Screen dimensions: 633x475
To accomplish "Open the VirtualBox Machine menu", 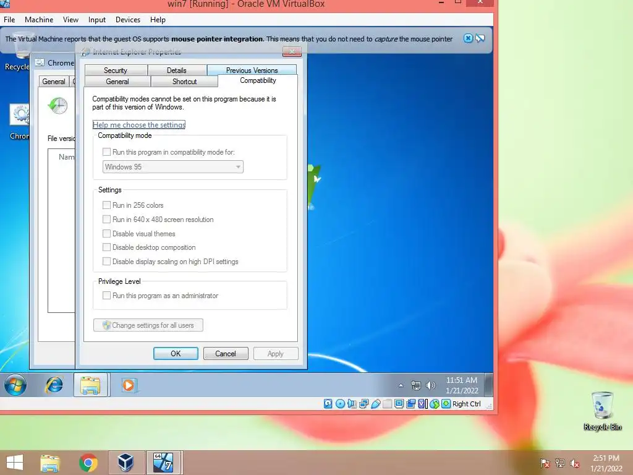I will (39, 19).
